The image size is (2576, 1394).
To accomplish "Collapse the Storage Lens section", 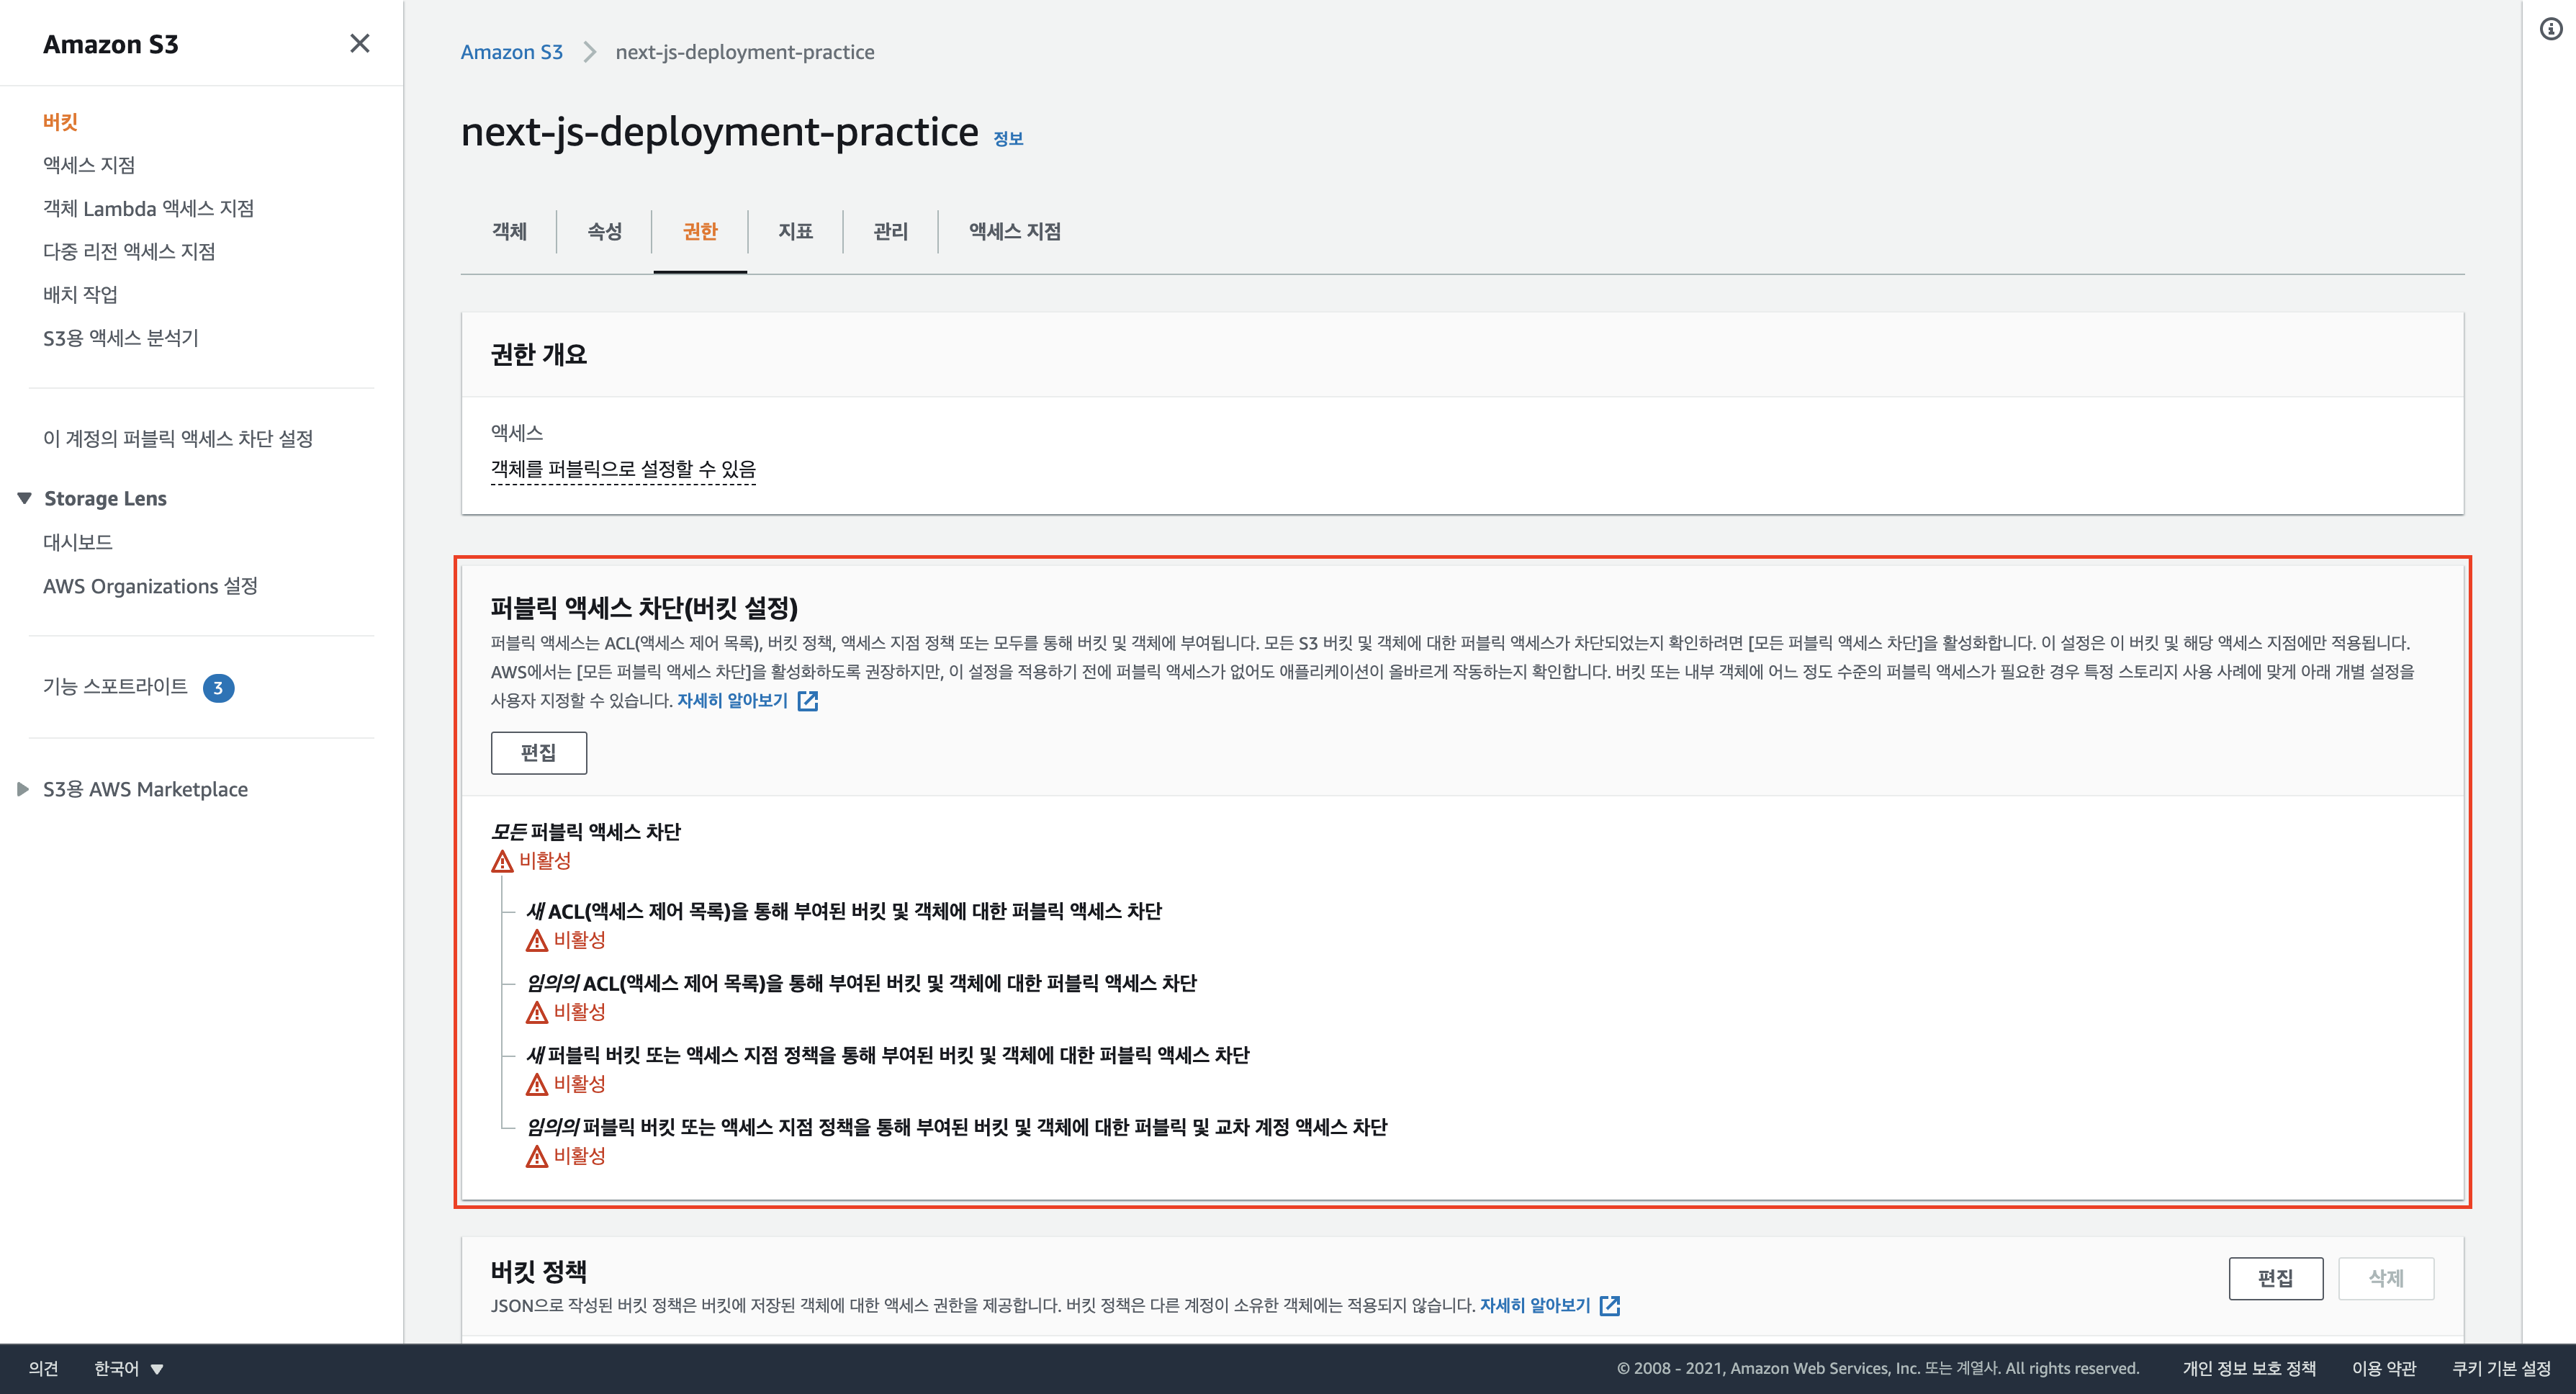I will click(25, 498).
